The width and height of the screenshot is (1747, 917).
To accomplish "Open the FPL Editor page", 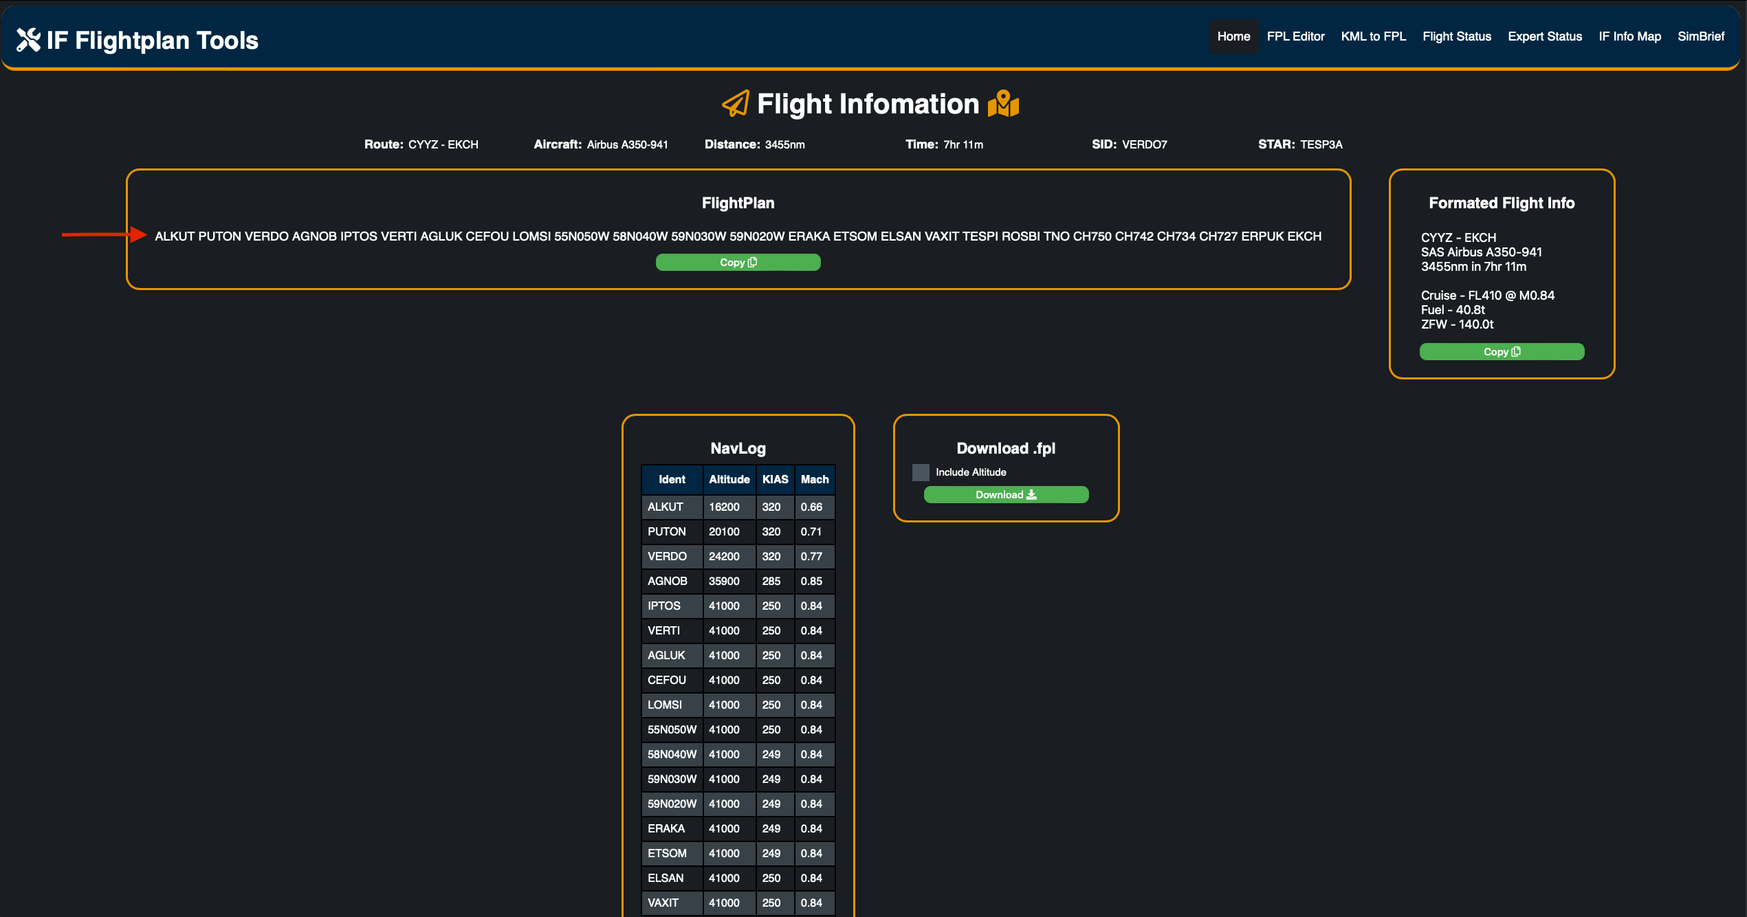I will tap(1295, 36).
